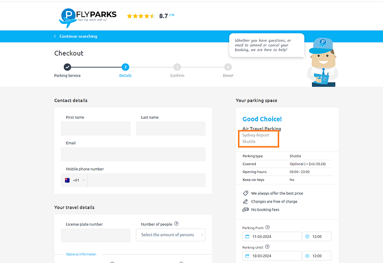This screenshot has height=263, width=383.
Task: Click the Parking Service step label
Action: 67,75
